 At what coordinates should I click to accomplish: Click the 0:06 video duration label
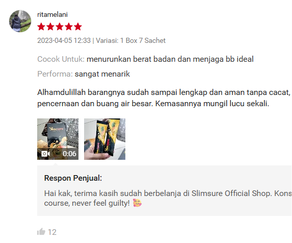pyautogui.click(x=69, y=154)
